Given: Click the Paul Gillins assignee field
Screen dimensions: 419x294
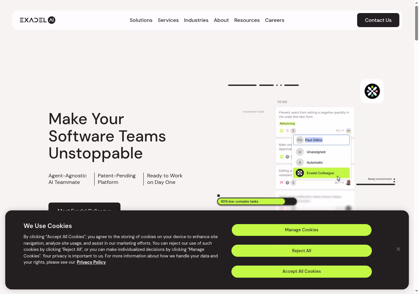Looking at the screenshot, I should point(321,140).
